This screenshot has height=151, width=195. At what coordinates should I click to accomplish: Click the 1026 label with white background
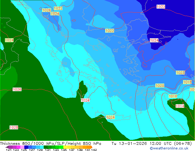tap(17, 89)
